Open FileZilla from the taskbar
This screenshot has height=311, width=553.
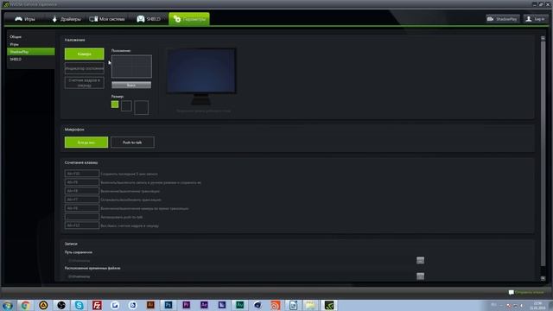[97, 305]
